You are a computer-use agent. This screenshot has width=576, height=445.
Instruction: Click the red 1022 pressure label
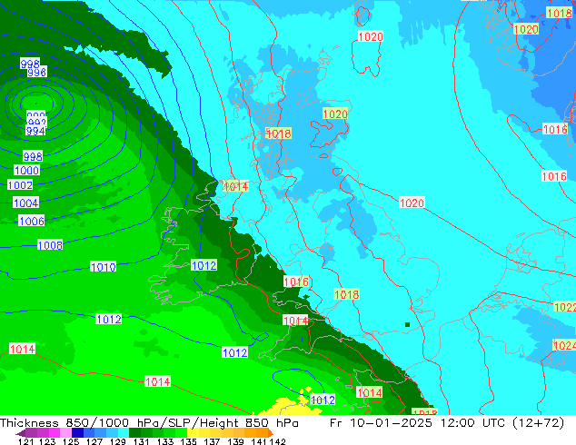point(564,307)
